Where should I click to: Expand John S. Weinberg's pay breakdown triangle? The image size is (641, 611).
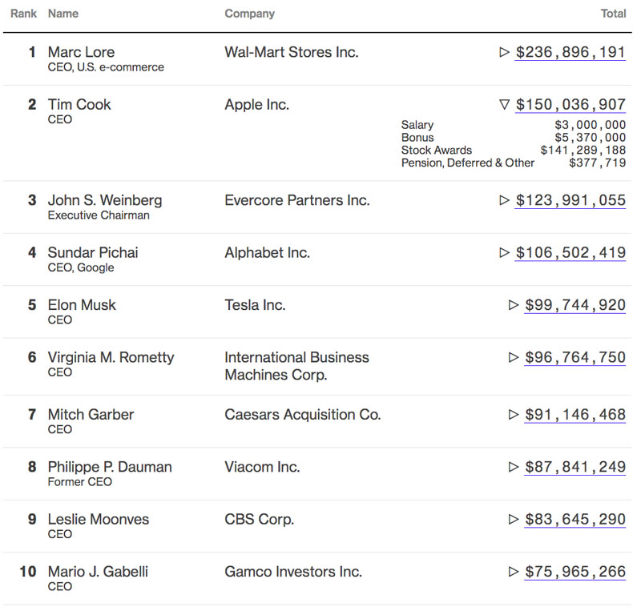[505, 200]
